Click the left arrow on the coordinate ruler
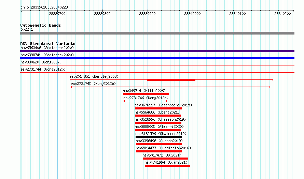The image size is (304, 179). click(x=21, y=11)
